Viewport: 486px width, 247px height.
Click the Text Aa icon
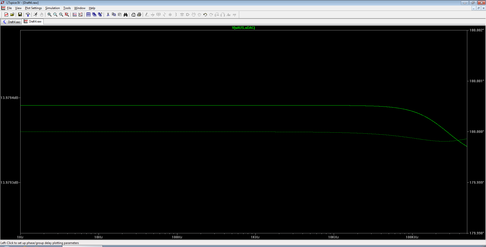tap(229, 15)
